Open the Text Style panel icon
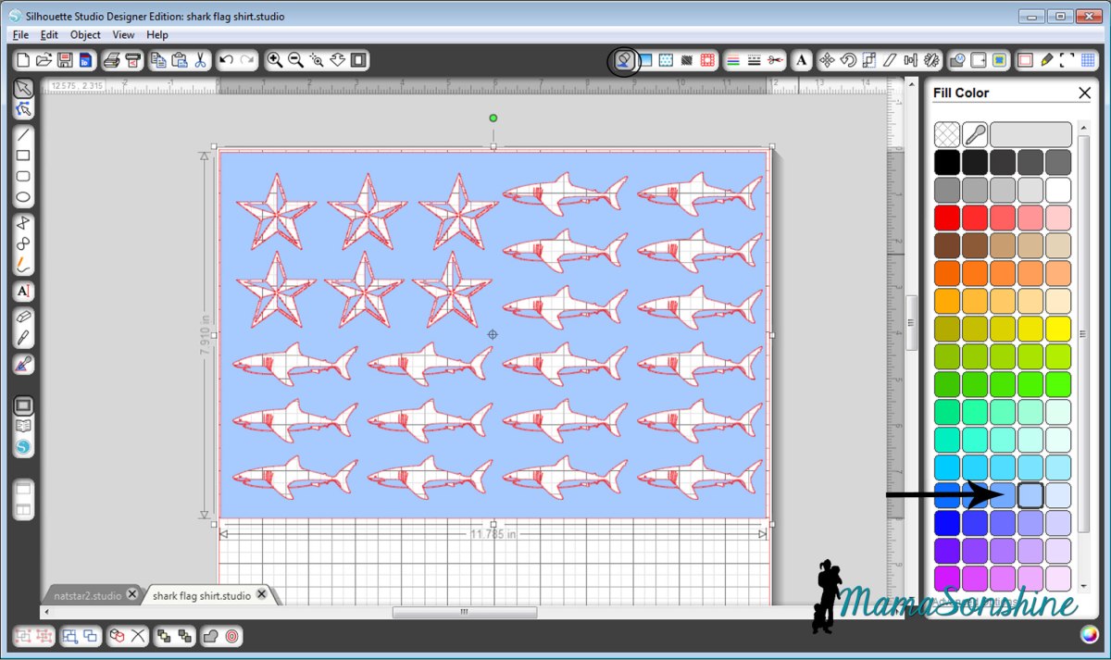This screenshot has height=660, width=1111. tap(802, 61)
